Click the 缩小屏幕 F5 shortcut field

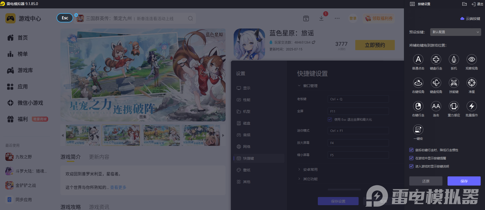358,155
